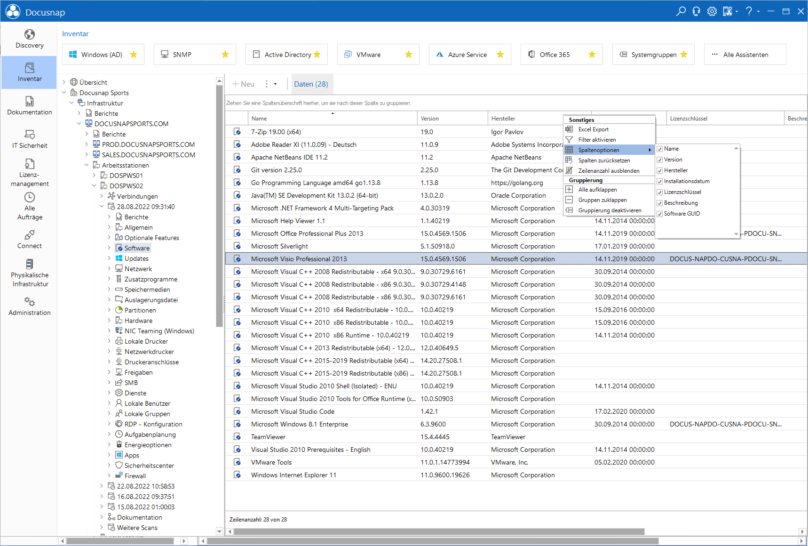Open the Dokumentation module

coord(29,106)
